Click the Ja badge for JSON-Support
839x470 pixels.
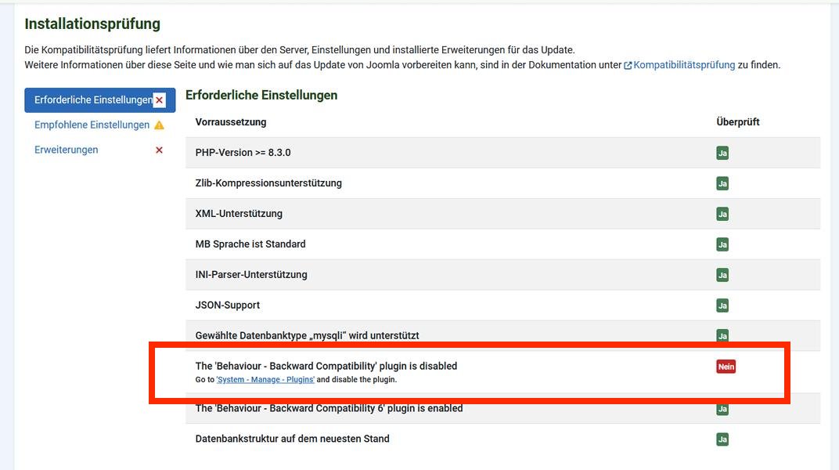[721, 305]
